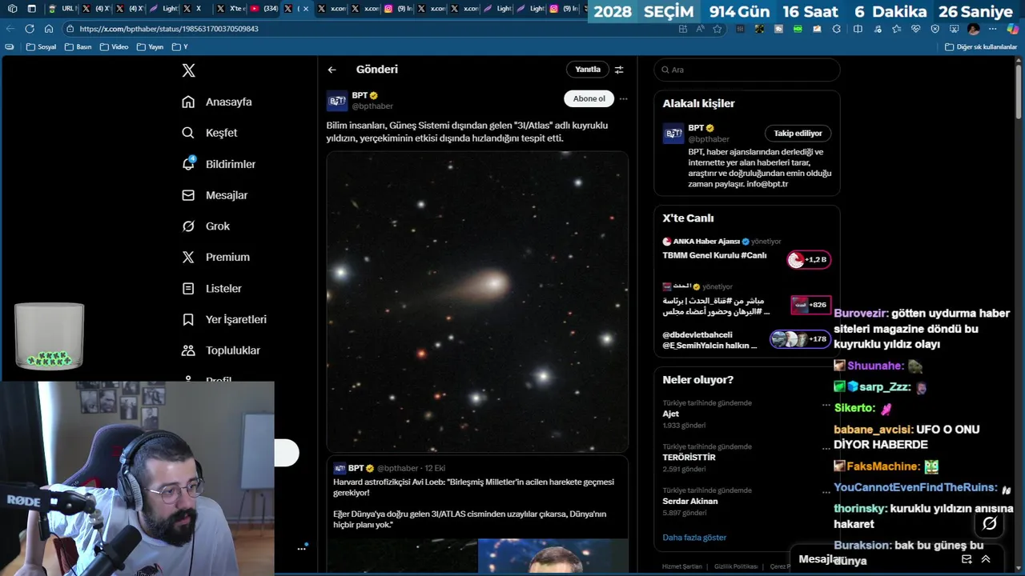Viewport: 1025px width, 576px height.
Task: Open the quoted BPT post from 12 Eki
Action: 477,514
